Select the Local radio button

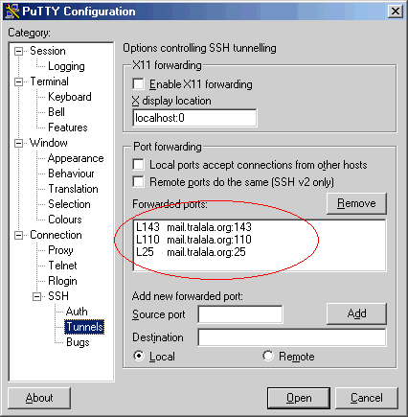pyautogui.click(x=139, y=356)
